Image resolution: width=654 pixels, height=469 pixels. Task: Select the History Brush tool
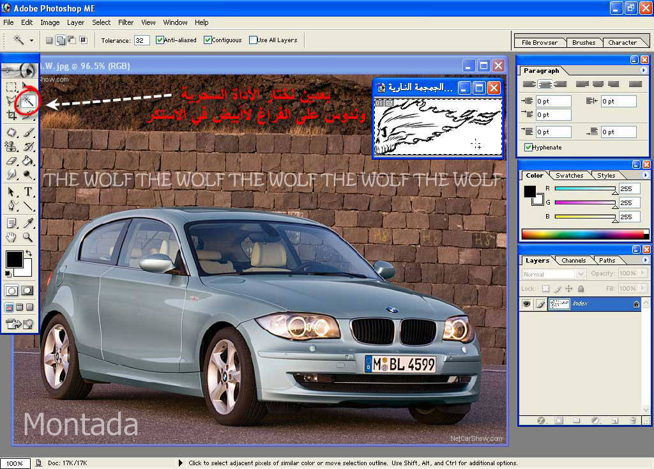click(x=28, y=146)
